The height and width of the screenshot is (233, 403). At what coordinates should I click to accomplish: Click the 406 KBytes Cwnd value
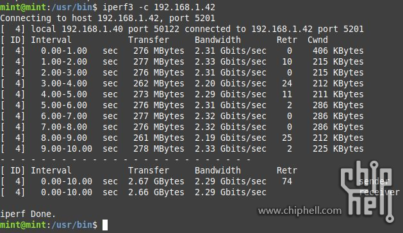(x=338, y=51)
